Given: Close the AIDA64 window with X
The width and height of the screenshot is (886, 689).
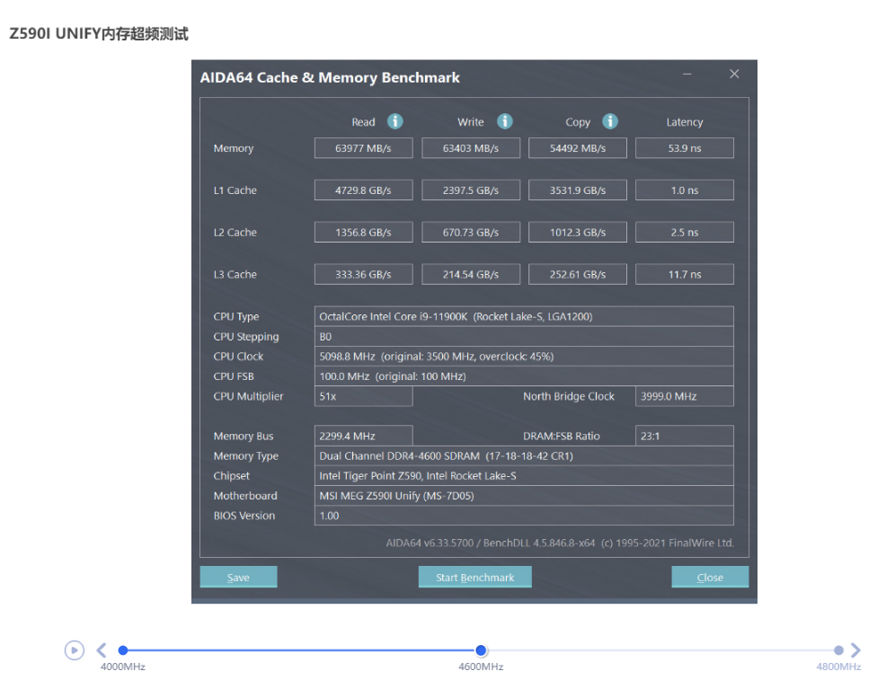Looking at the screenshot, I should (x=734, y=74).
